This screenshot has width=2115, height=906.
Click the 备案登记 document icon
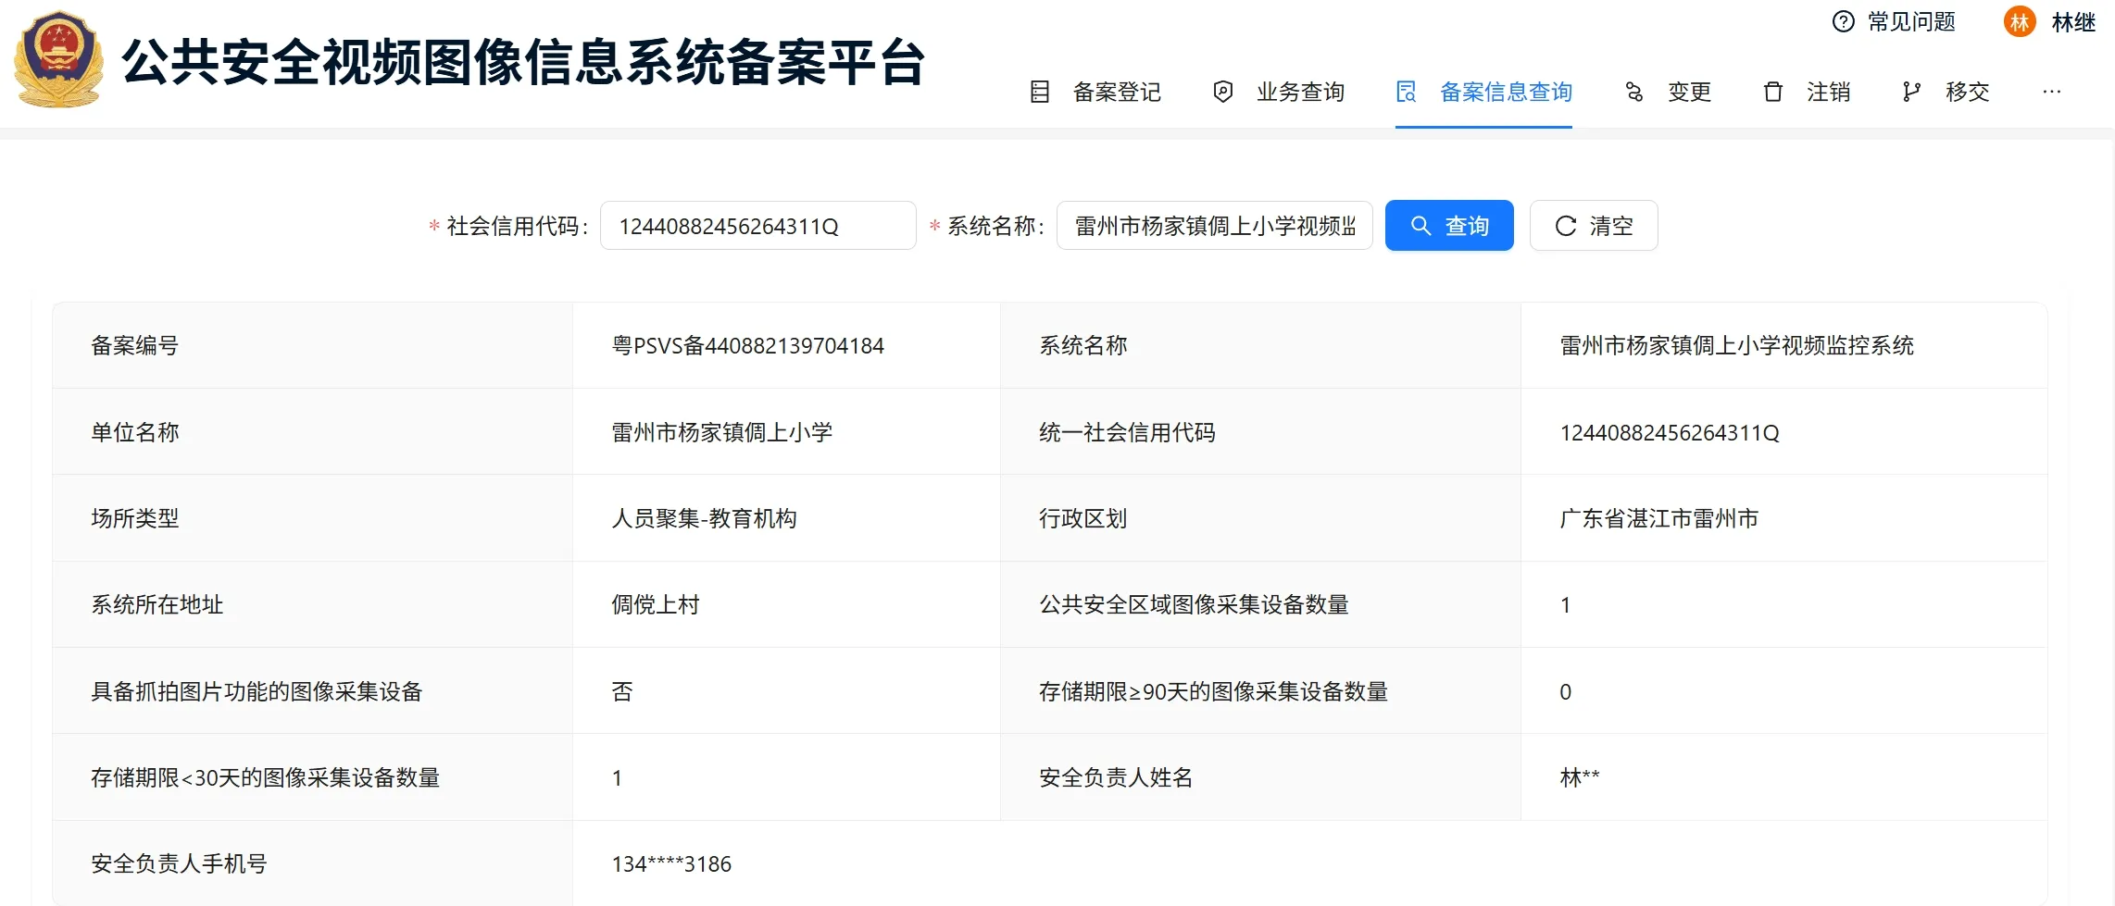1040,92
